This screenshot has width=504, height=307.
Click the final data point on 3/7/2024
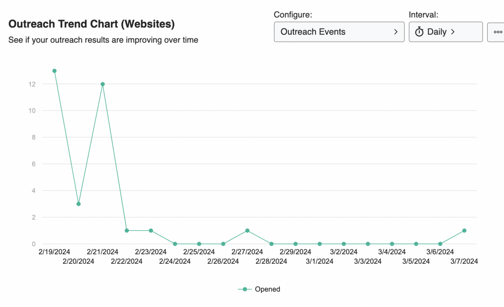pyautogui.click(x=464, y=230)
